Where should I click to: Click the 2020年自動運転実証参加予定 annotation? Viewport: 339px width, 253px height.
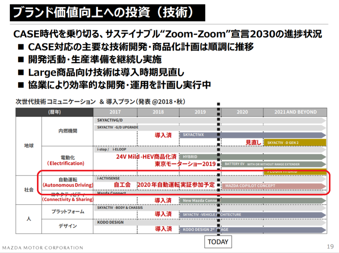coord(176,185)
